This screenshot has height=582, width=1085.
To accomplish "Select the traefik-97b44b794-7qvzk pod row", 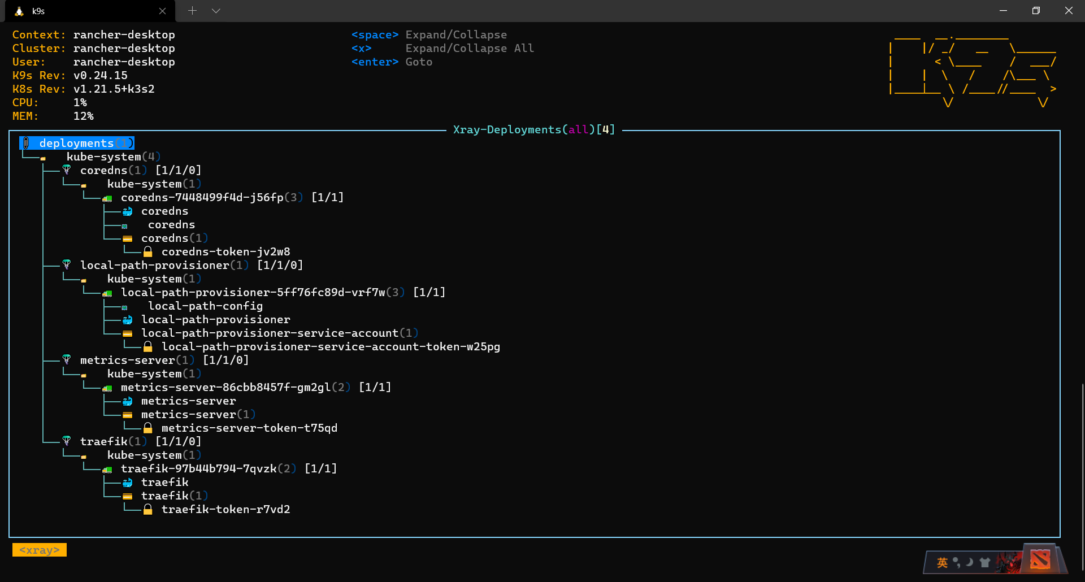I will [x=229, y=468].
